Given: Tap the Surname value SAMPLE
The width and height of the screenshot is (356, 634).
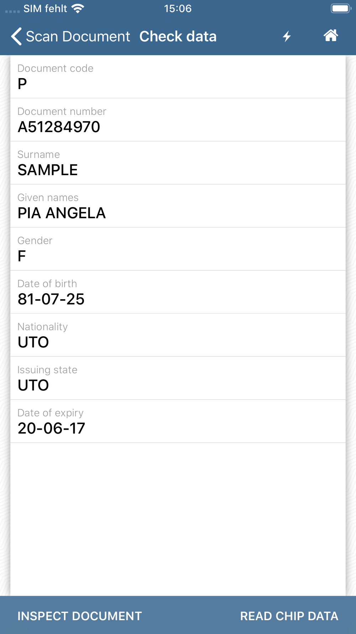Looking at the screenshot, I should click(x=48, y=170).
